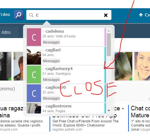Open cagliostr0's blue C avatar
This screenshot has height=136, width=150.
(34, 93)
